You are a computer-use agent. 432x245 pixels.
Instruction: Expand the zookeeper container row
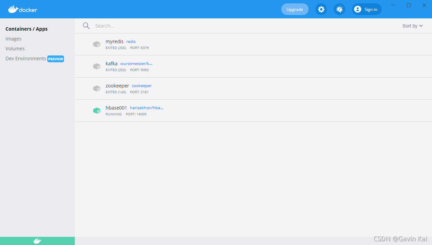[238, 88]
